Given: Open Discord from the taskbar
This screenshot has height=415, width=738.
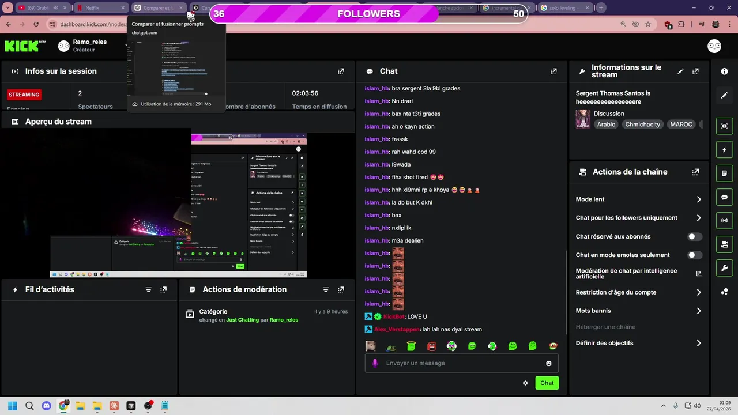Looking at the screenshot, I should pos(47,406).
